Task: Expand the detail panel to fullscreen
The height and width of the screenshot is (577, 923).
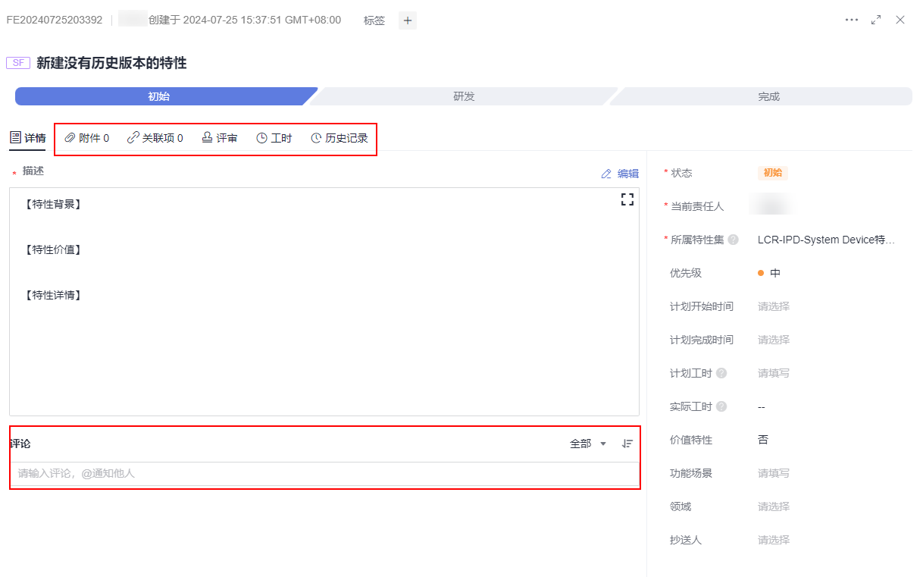Action: point(876,20)
